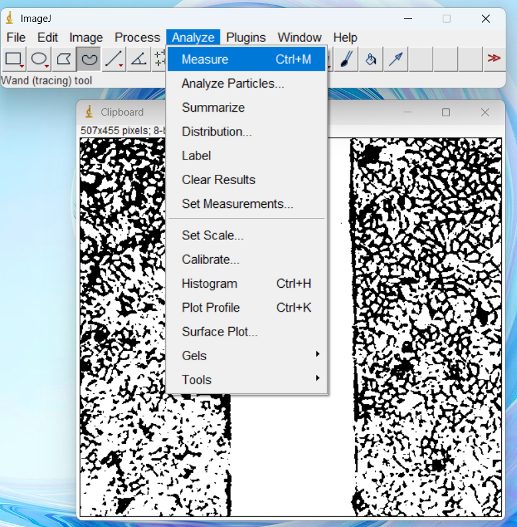Open the Help menu
The image size is (517, 527).
[345, 37]
